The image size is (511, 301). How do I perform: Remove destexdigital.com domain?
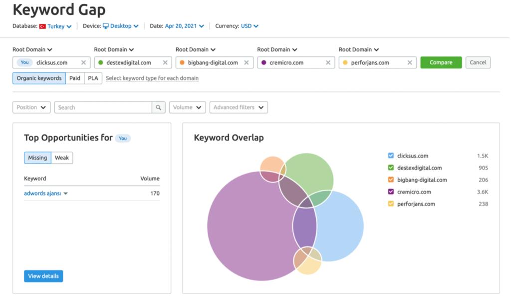(165, 62)
